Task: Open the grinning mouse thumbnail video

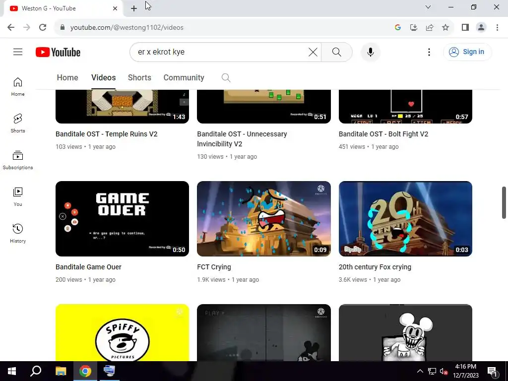Action: 405,333
